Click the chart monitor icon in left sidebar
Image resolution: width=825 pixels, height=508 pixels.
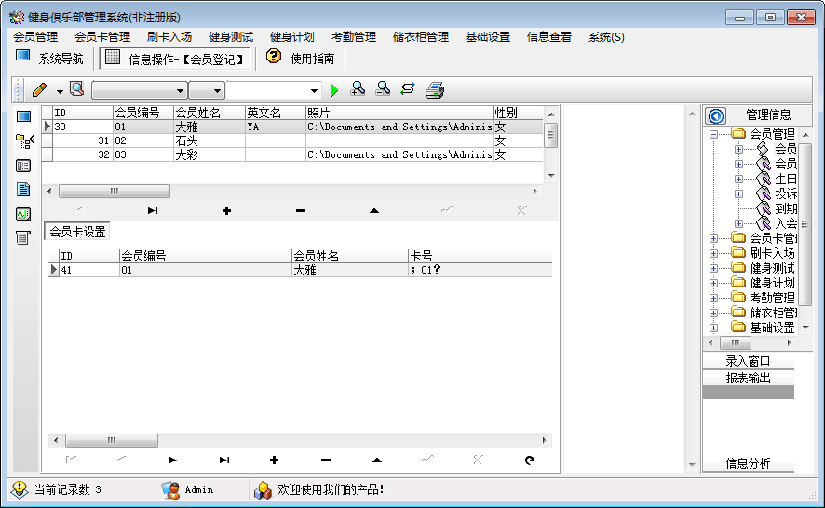point(23,214)
